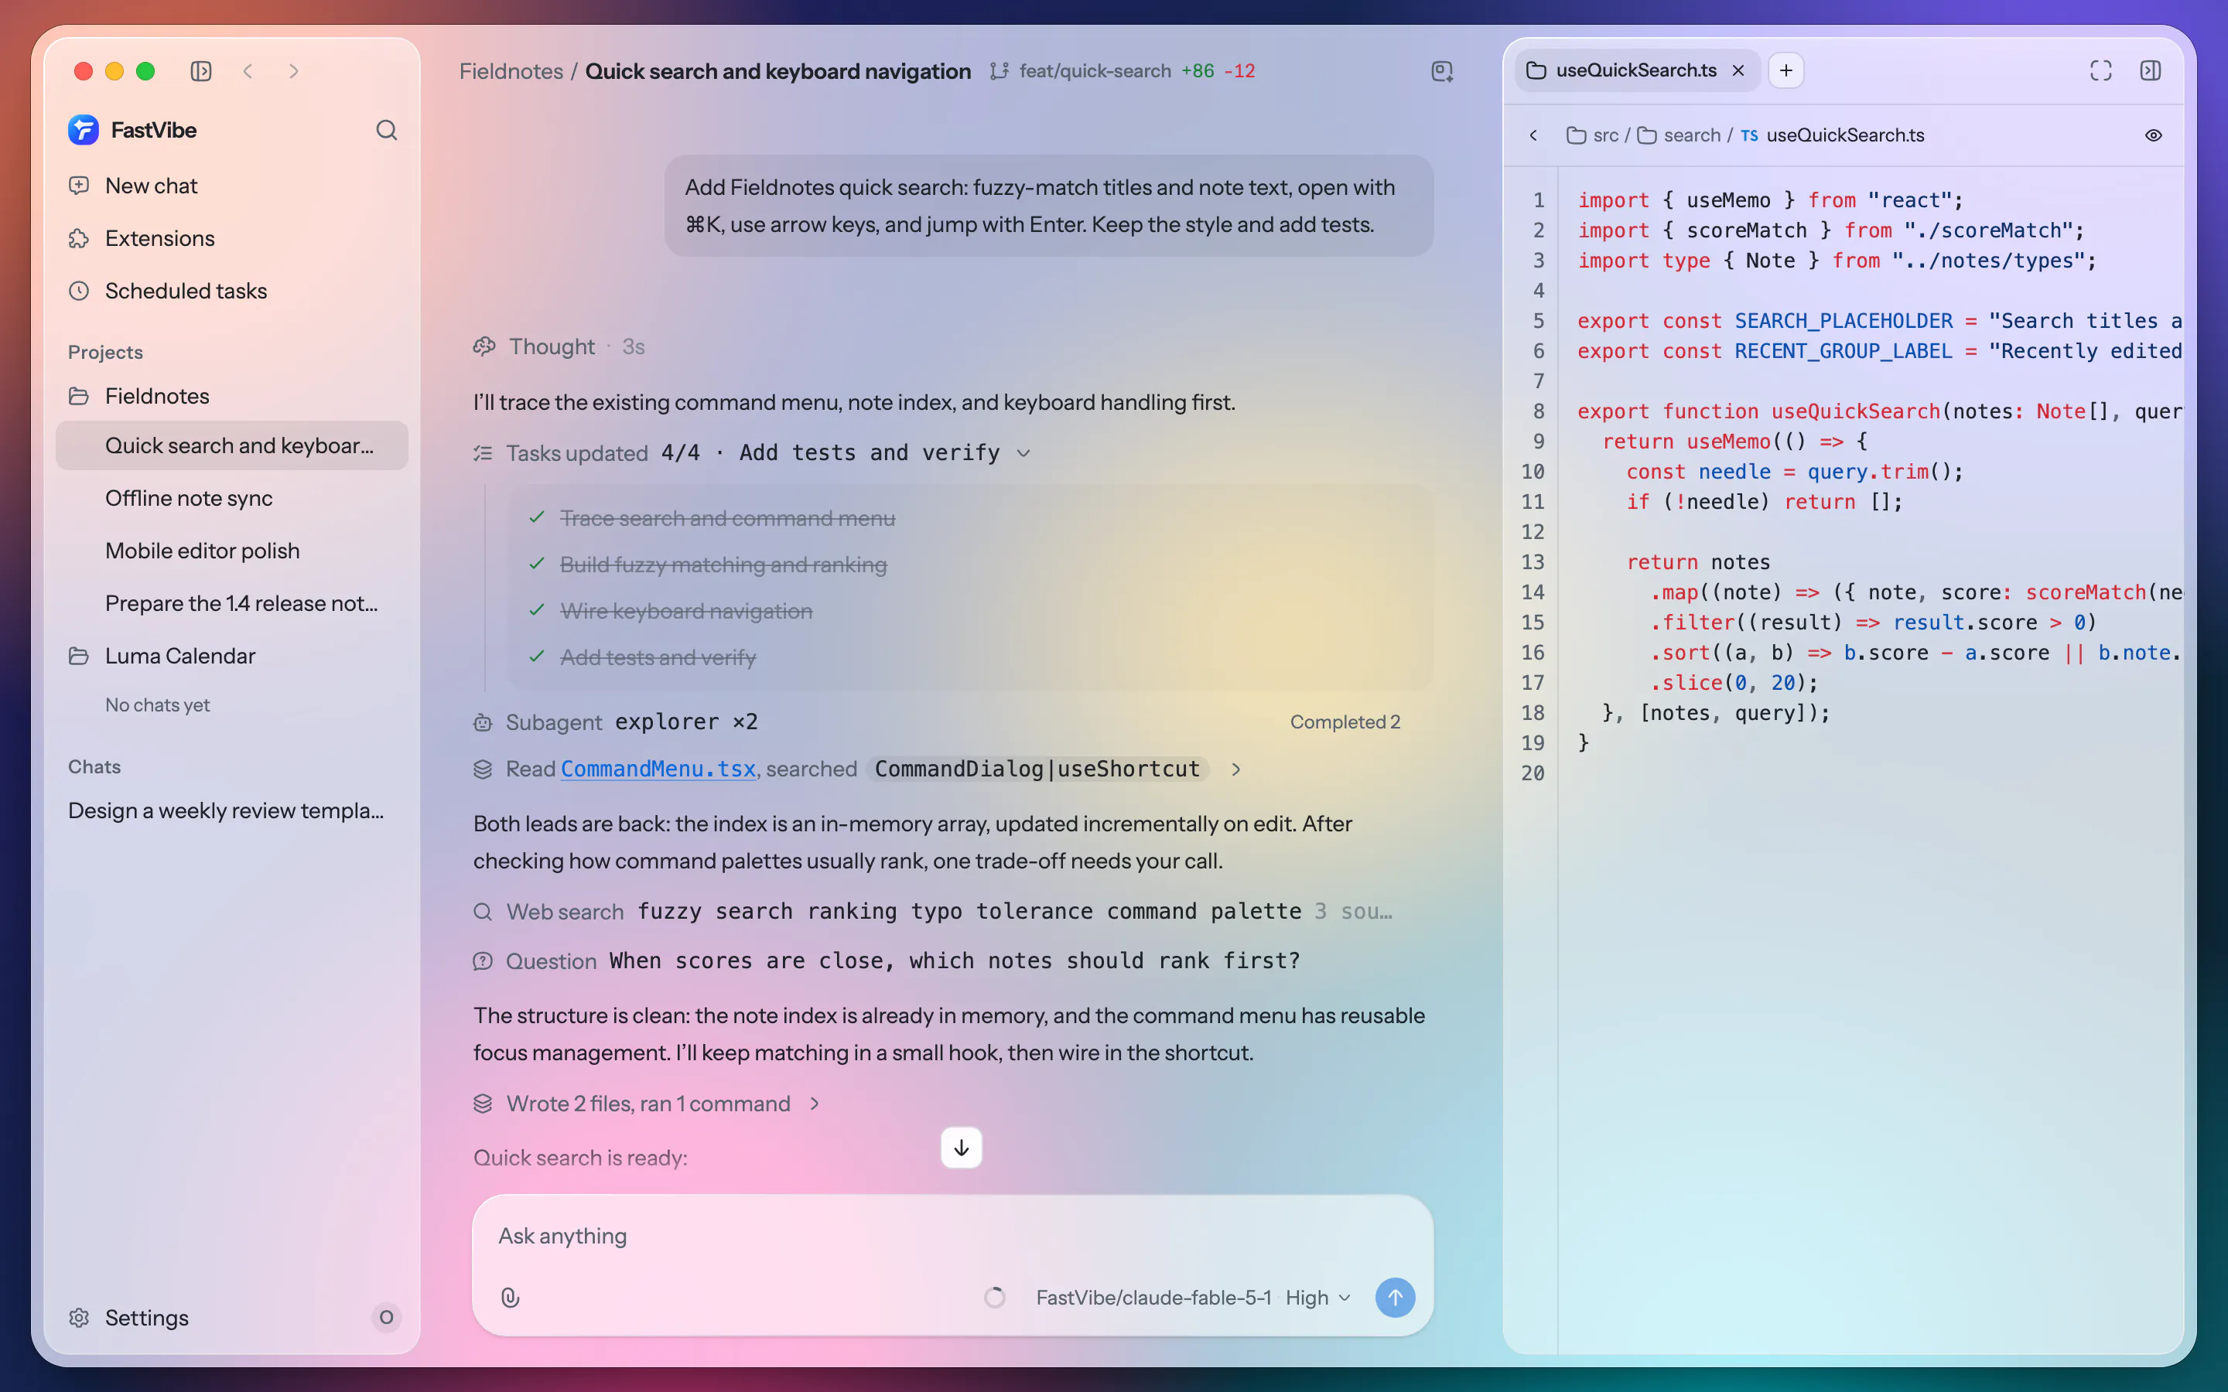Viewport: 2228px width, 1392px height.
Task: Collapse the right side panel icon
Action: [2150, 70]
